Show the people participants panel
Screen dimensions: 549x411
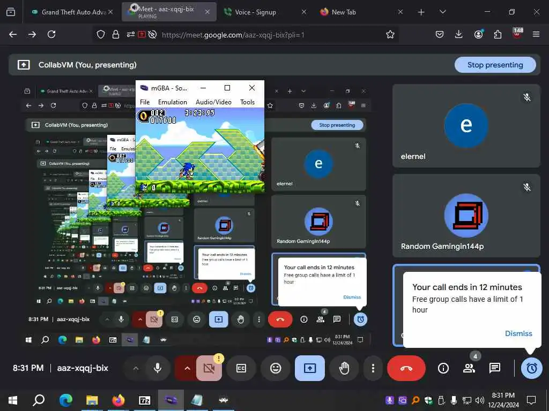469,368
